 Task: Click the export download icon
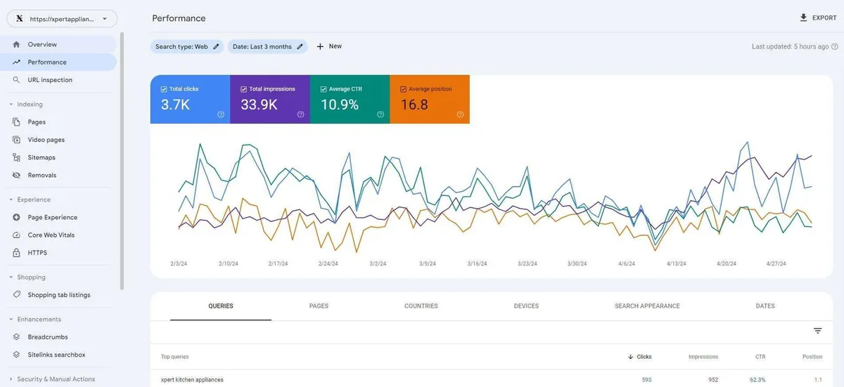803,18
